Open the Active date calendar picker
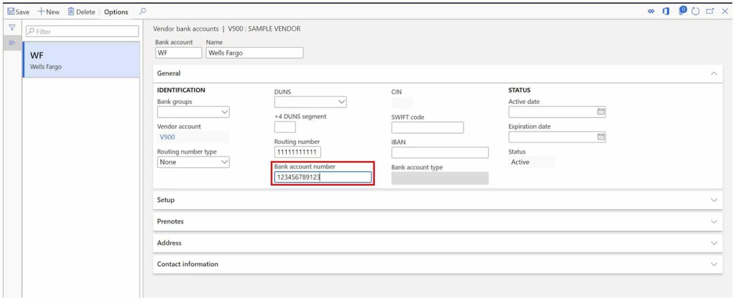 pyautogui.click(x=600, y=111)
